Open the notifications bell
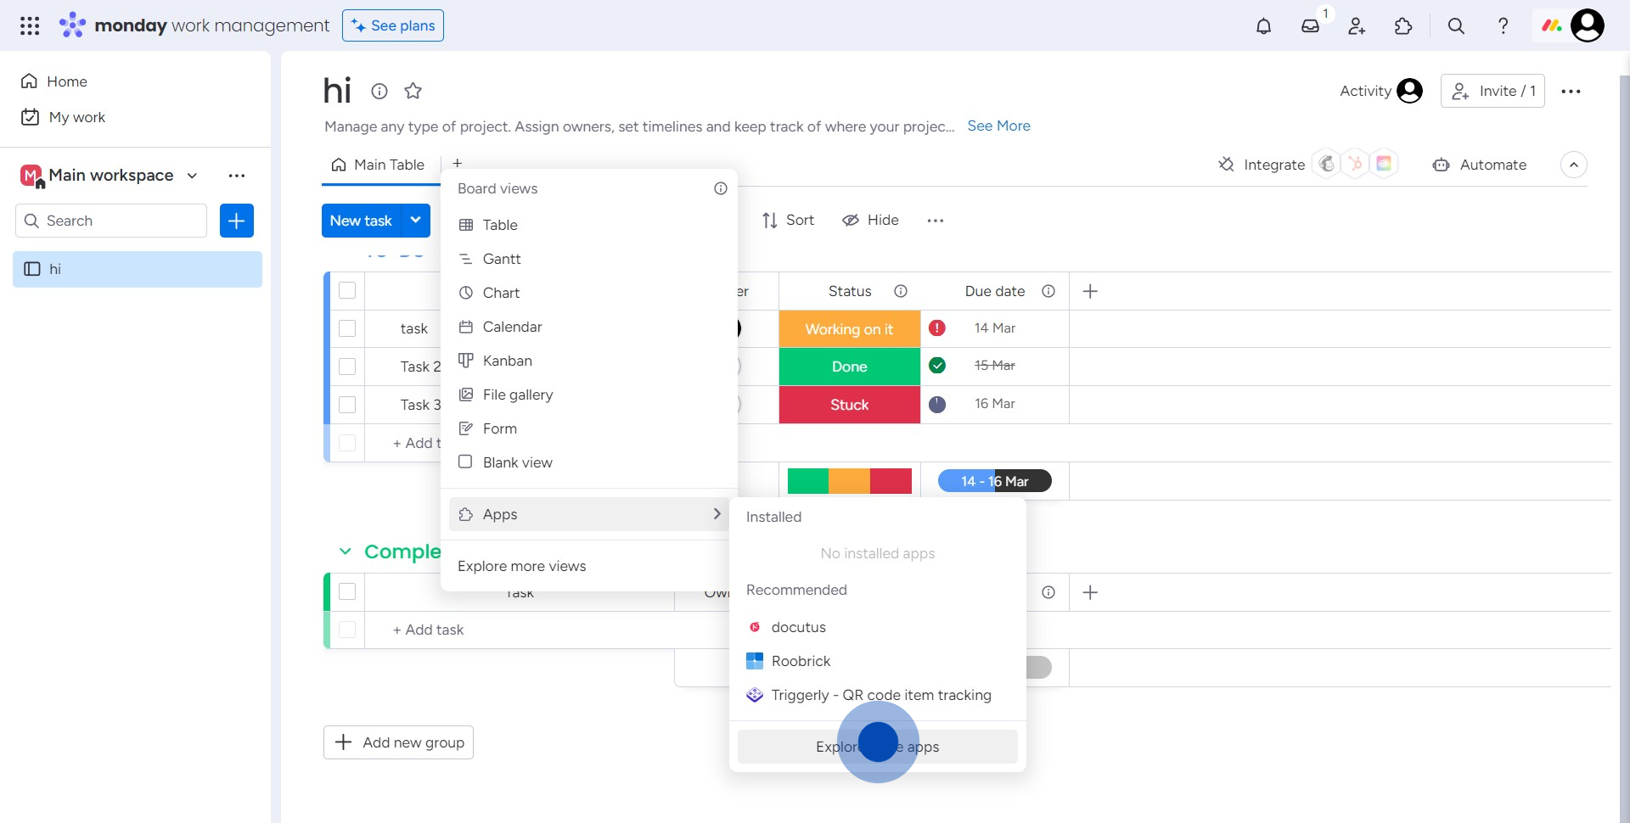Image resolution: width=1630 pixels, height=823 pixels. [1263, 26]
